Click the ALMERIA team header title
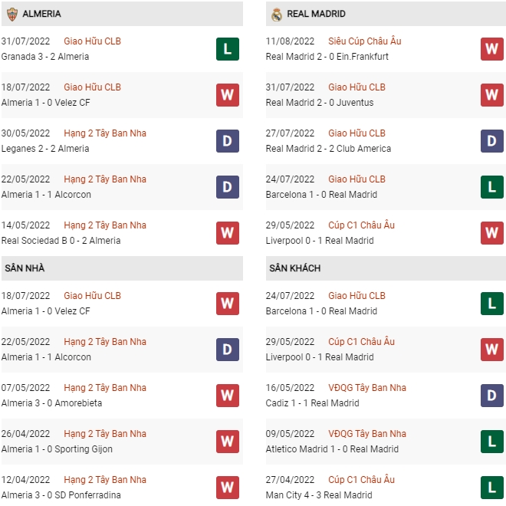This screenshot has height=506, width=506. pos(41,14)
